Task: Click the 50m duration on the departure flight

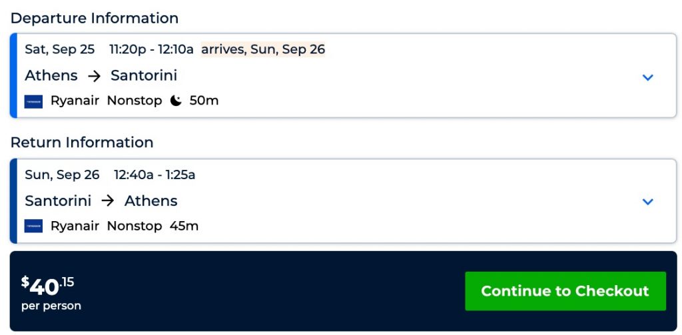Action: 204,101
